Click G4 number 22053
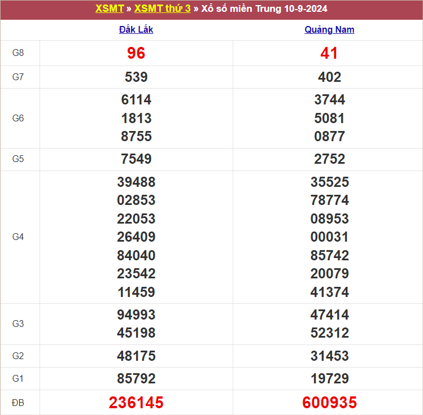Screen dimensions: 423x415 click(136, 219)
